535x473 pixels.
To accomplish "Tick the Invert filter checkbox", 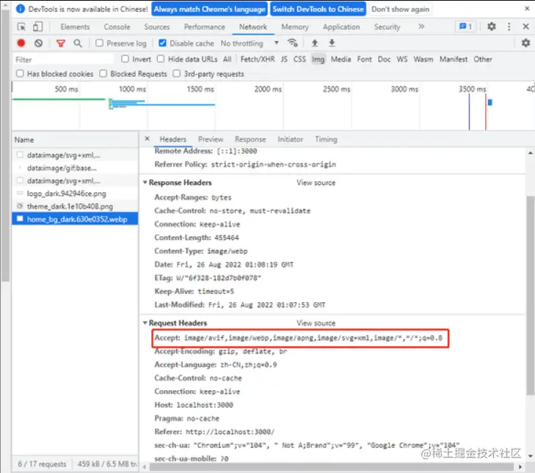I will click(125, 59).
